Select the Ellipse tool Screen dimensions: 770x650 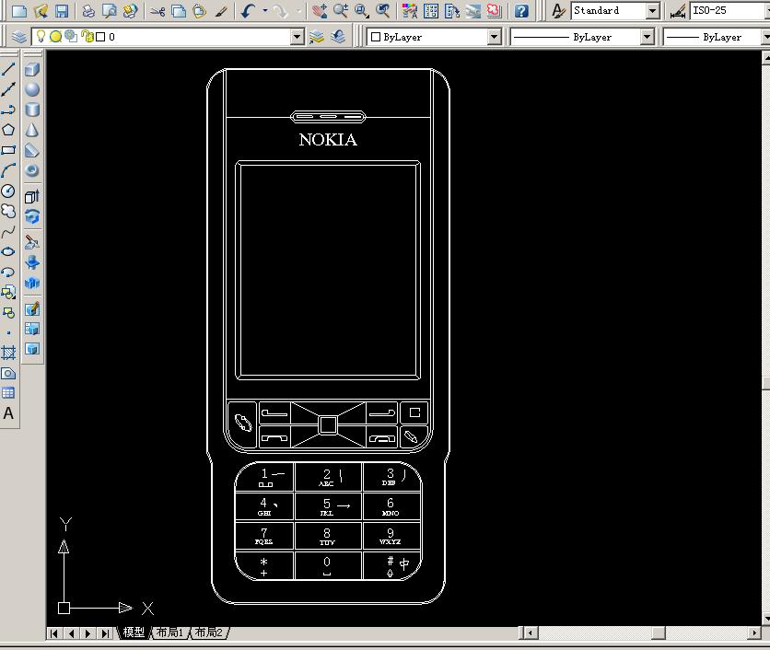(8, 252)
